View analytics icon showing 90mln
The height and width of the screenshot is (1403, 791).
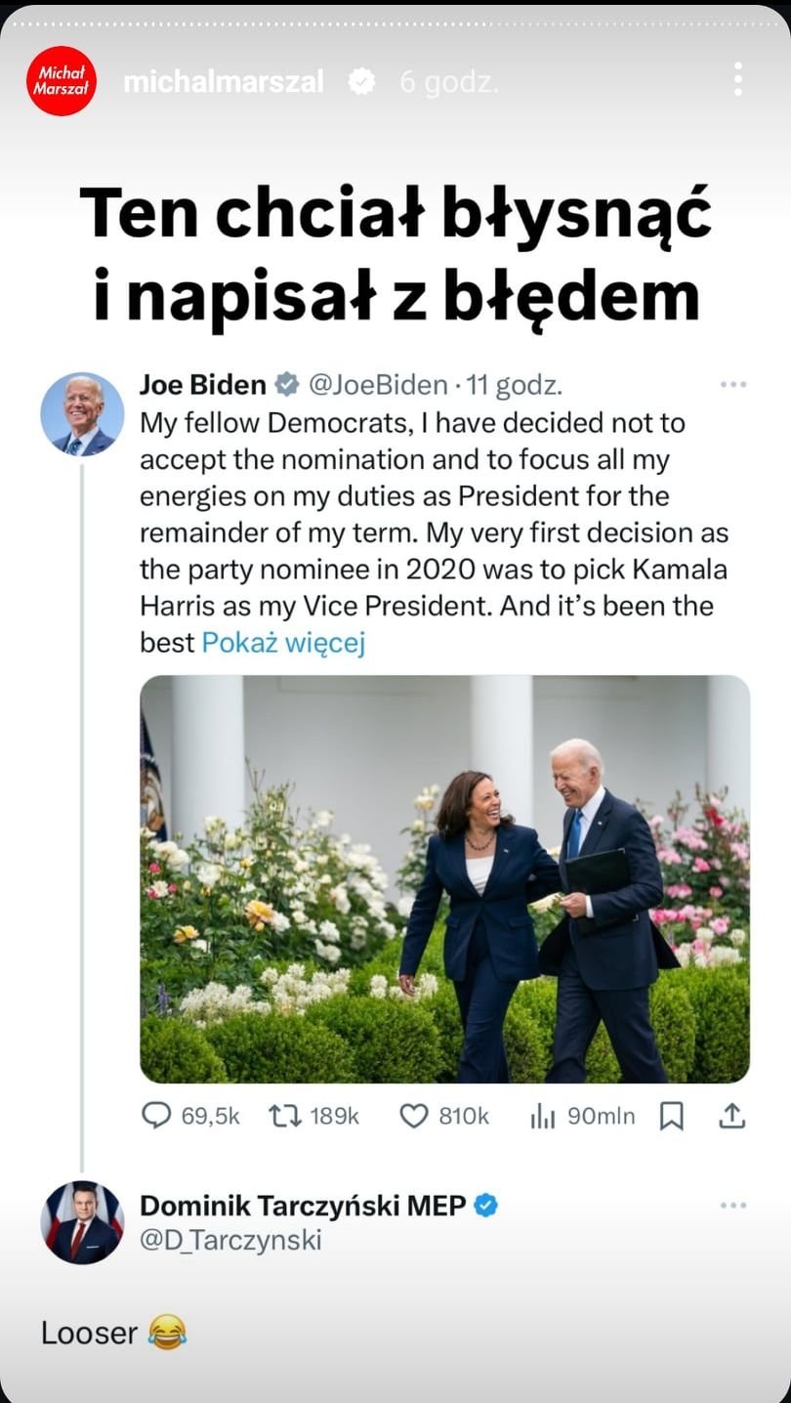(542, 1116)
